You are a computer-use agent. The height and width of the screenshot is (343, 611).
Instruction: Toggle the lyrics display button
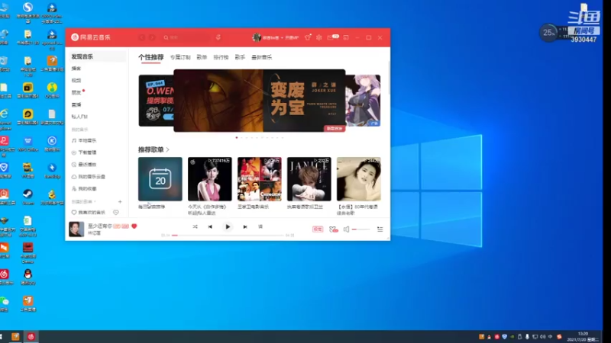(x=260, y=226)
